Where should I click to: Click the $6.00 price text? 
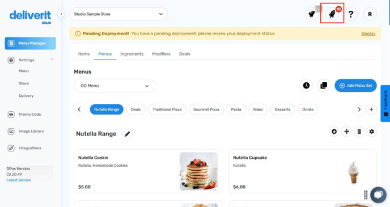(239, 187)
